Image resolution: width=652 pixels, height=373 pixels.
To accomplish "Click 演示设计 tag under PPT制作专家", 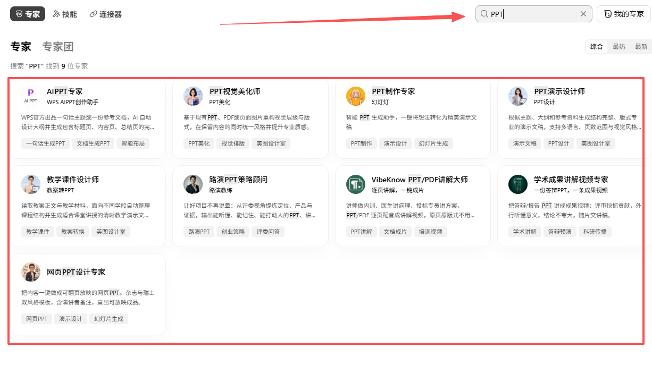I will [x=396, y=143].
